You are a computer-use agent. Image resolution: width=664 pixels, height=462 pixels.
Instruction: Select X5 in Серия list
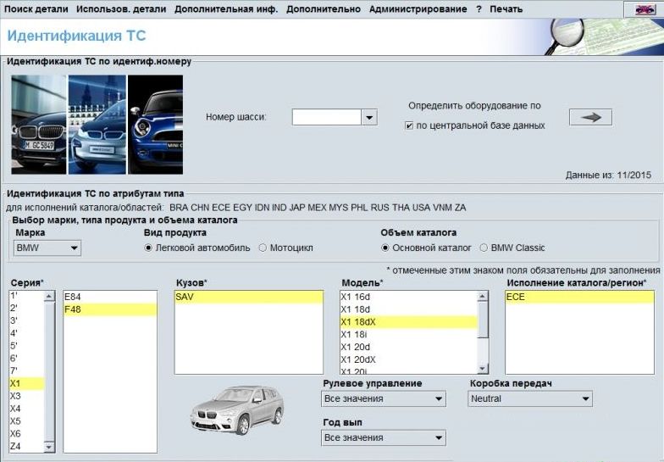pos(26,421)
